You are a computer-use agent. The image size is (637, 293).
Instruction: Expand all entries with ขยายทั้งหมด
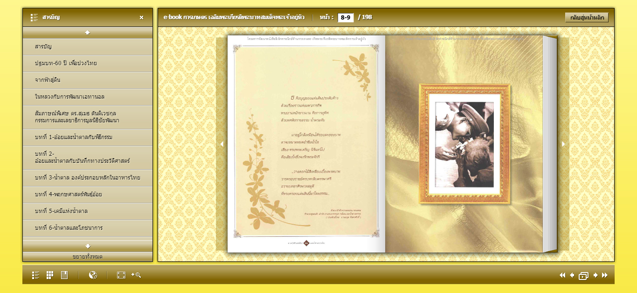click(88, 257)
